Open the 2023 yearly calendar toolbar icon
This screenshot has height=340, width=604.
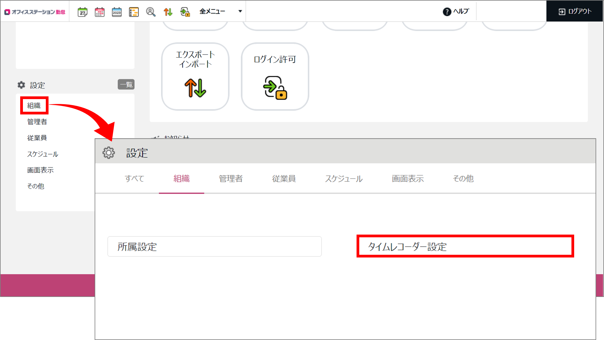117,12
